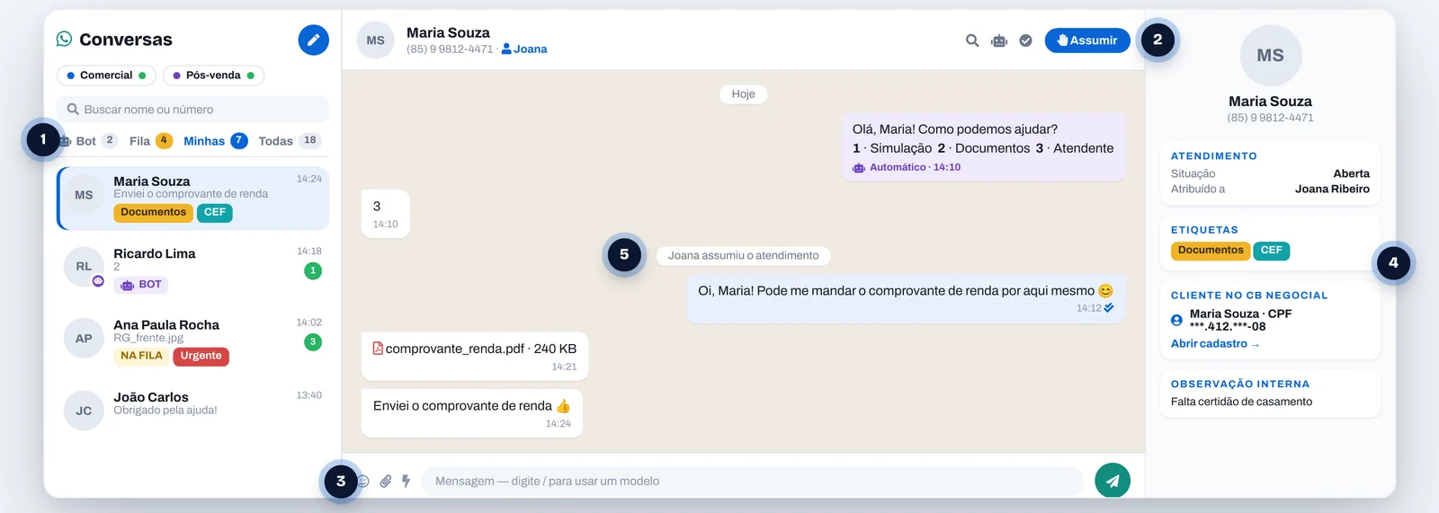Click the 14:18 timestamp on Ricardo Lima

pos(309,252)
